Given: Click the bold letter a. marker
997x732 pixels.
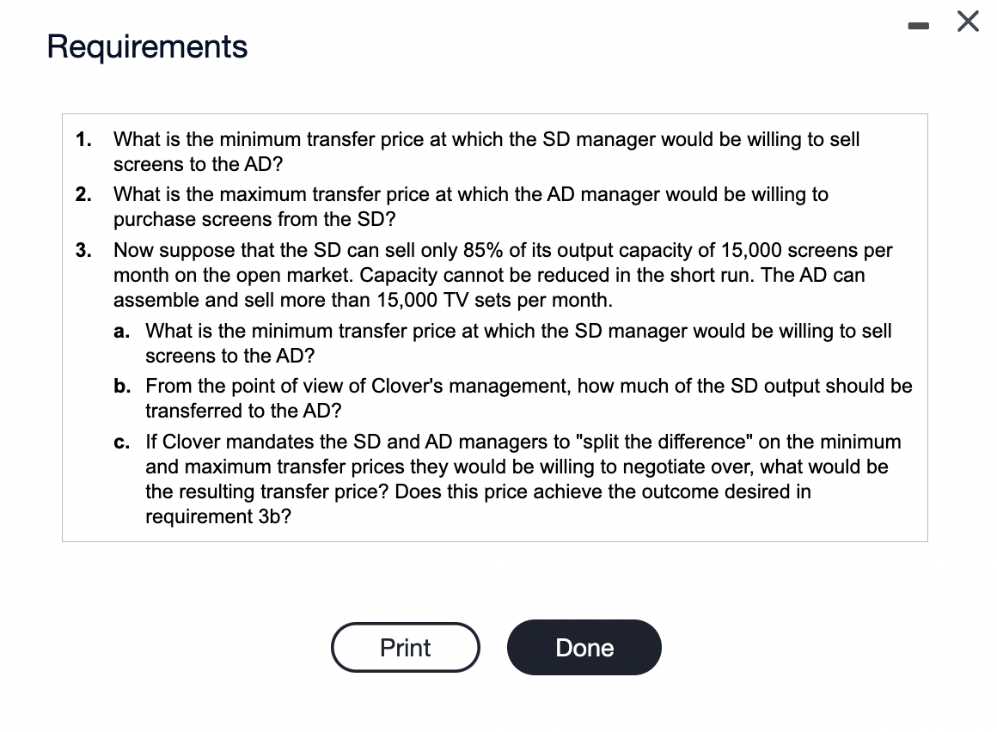Looking at the screenshot, I should click(x=122, y=332).
